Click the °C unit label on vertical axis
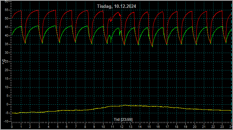 pyautogui.click(x=4, y=62)
